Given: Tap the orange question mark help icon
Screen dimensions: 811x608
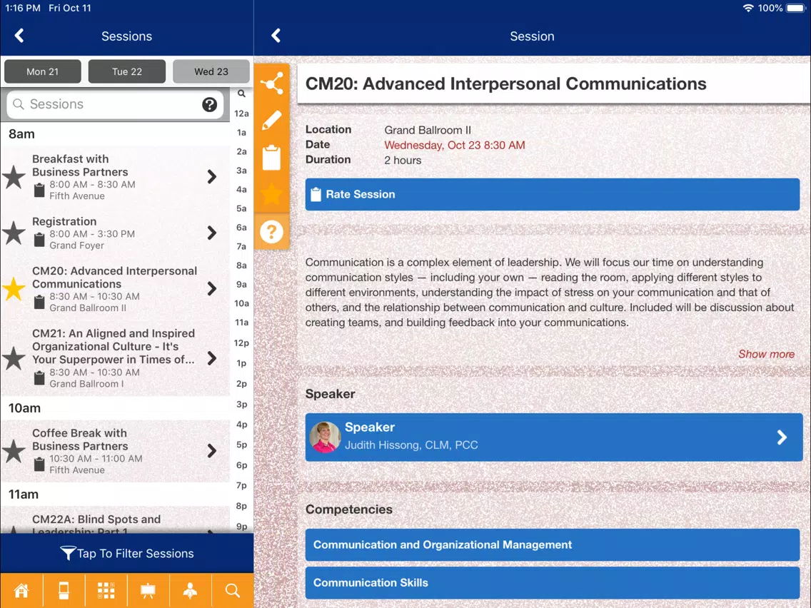Looking at the screenshot, I should point(271,232).
